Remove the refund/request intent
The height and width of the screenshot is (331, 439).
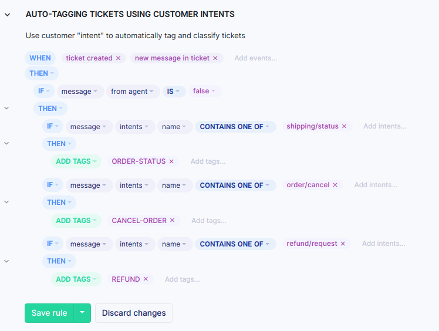click(x=343, y=244)
